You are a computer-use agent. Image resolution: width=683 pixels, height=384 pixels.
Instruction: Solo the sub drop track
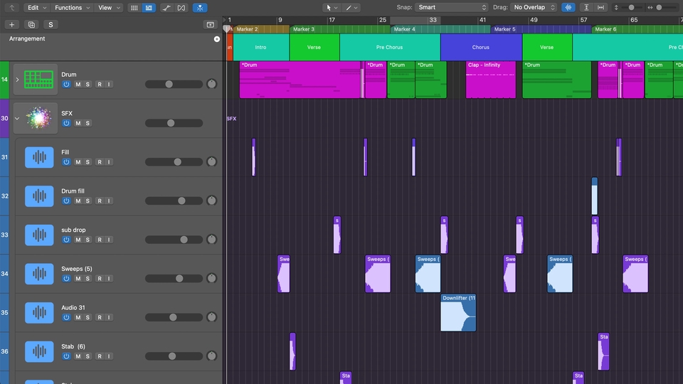(x=88, y=240)
